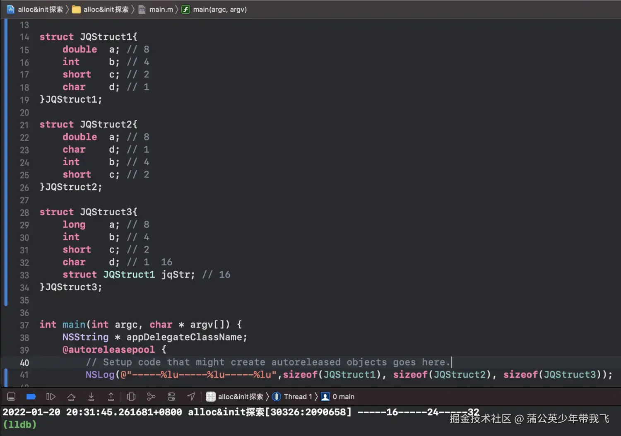621x436 pixels.
Task: Toggle the blue breakpoints activation button
Action: tap(31, 397)
